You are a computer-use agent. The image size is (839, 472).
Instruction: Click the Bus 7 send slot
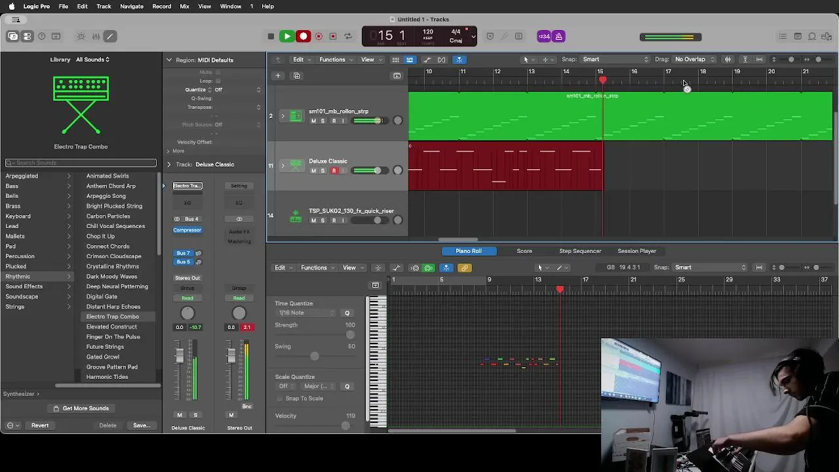pos(184,253)
